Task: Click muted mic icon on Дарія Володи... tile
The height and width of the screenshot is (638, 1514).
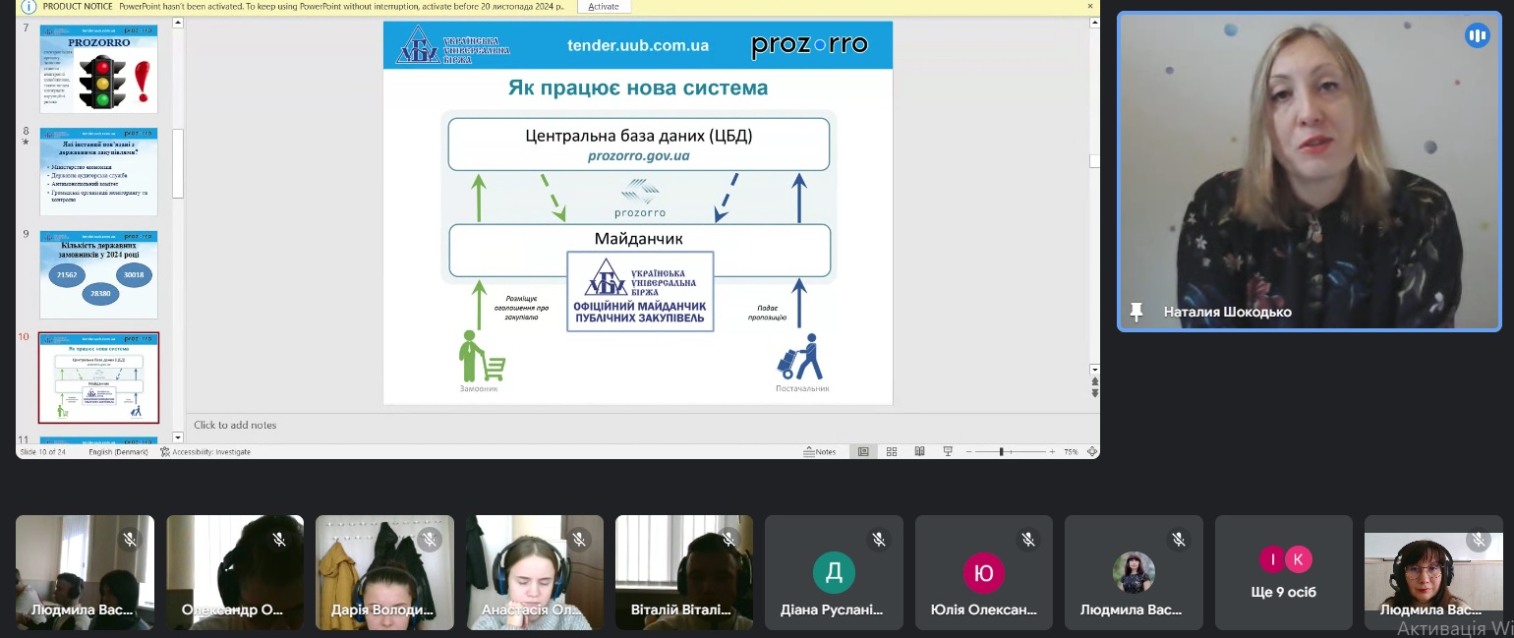Action: (x=429, y=539)
